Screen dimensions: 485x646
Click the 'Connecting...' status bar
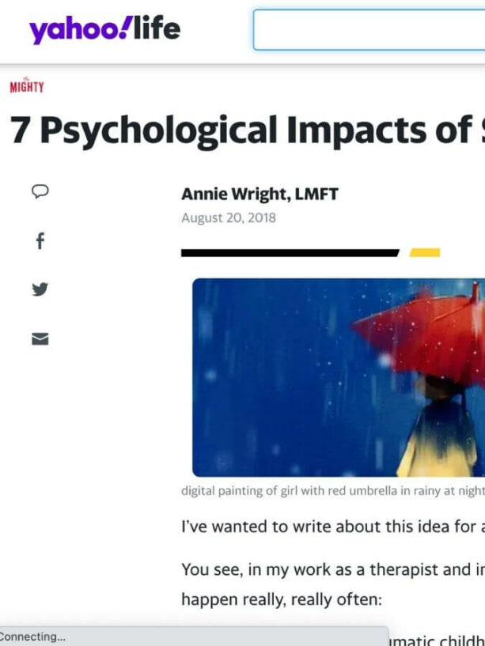[194, 637]
